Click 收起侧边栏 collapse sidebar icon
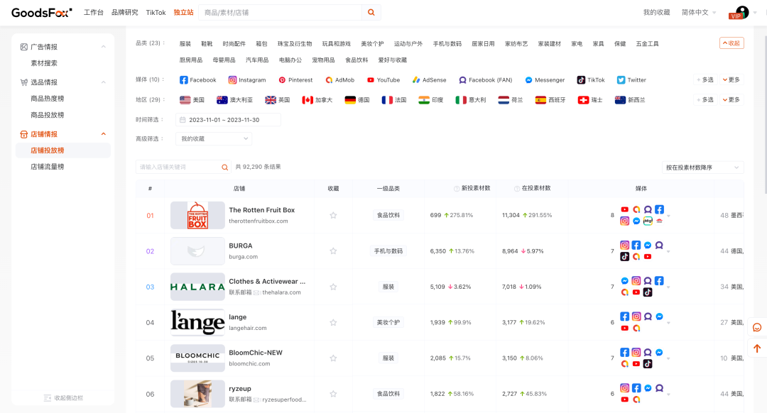 (48, 398)
